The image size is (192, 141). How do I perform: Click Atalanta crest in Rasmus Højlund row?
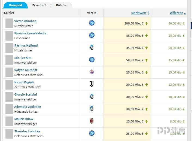(x=92, y=48)
